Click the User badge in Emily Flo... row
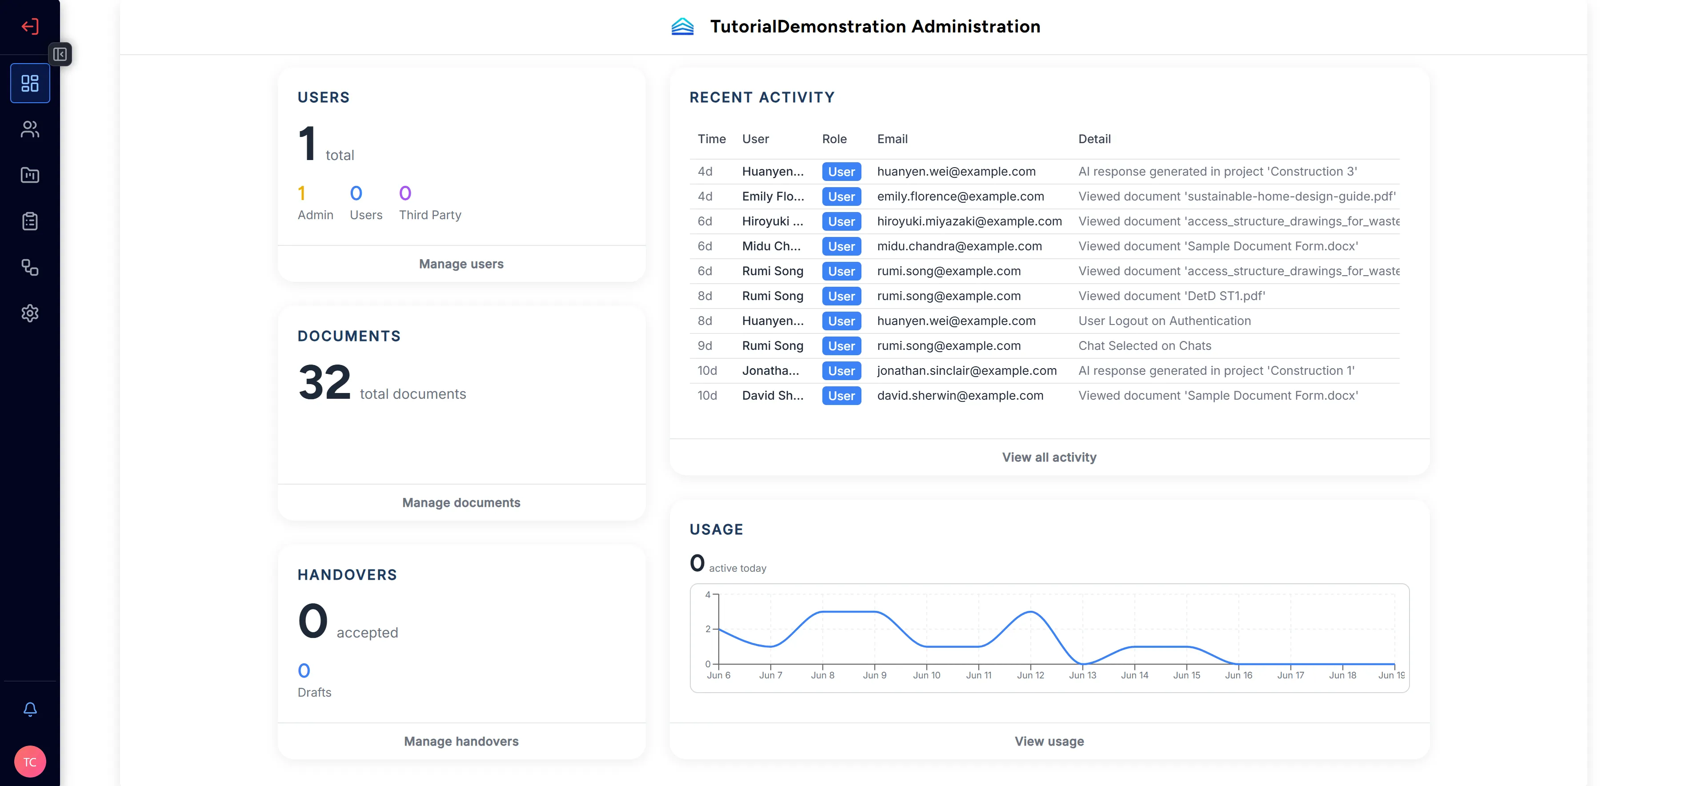 point(841,196)
